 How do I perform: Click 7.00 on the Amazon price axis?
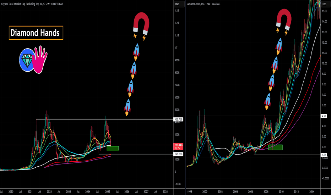click(324, 95)
